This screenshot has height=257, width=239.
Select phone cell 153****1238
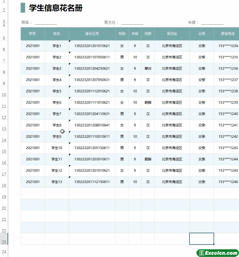point(226,91)
